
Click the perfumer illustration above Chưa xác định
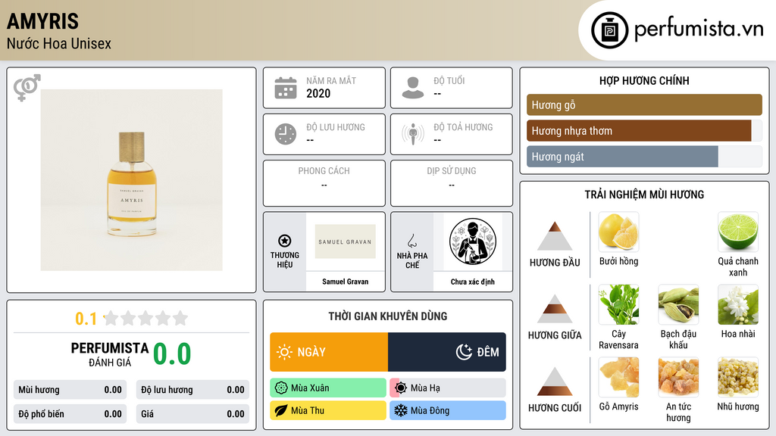pos(473,241)
